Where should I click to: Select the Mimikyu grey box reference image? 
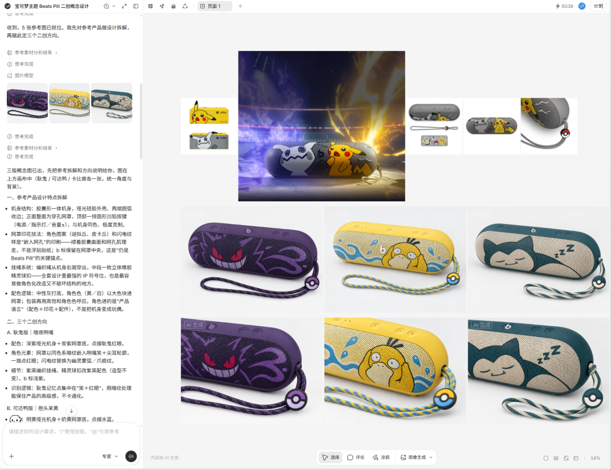(209, 140)
